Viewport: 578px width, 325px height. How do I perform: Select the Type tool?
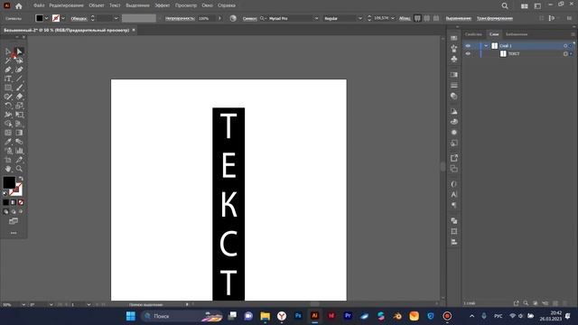point(8,79)
